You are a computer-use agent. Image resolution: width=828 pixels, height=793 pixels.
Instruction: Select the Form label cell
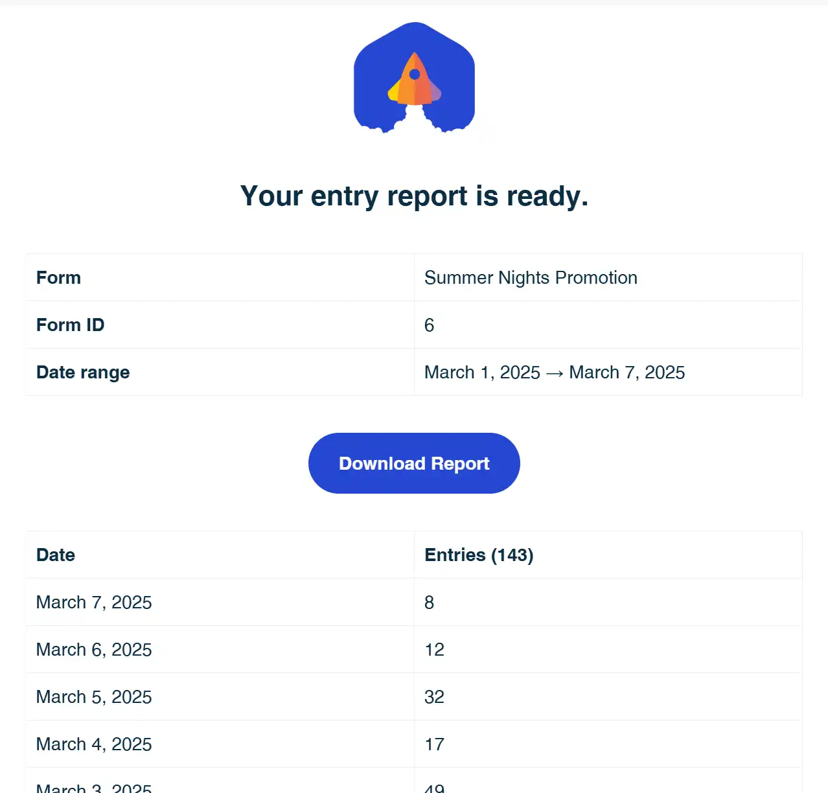point(59,278)
